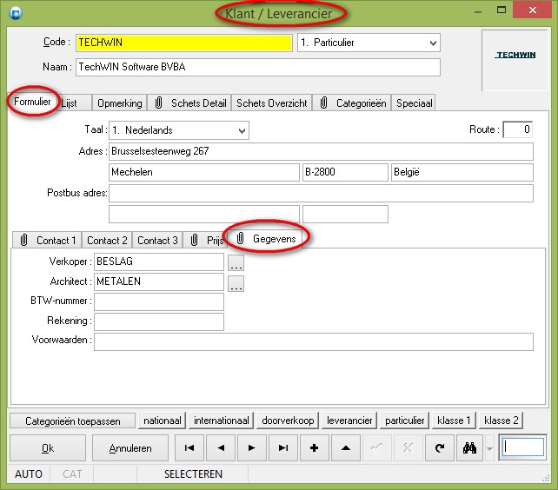Click the country field België
558x490 pixels.
(462, 172)
